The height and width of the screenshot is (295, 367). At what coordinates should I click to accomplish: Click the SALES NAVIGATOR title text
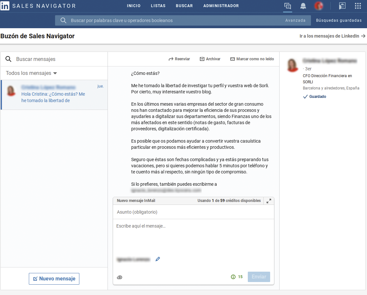[x=44, y=6]
